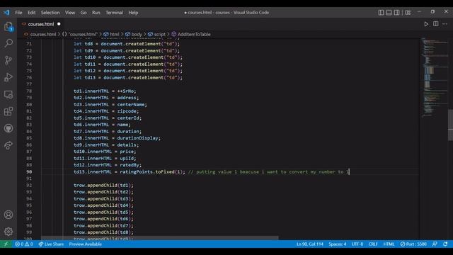Click the VS Code logo in the title bar

click(x=6, y=13)
